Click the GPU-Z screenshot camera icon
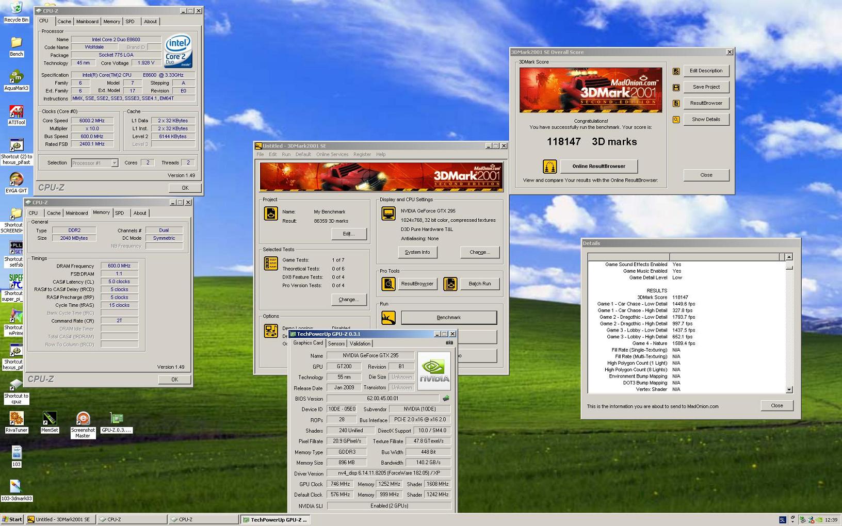 point(449,342)
